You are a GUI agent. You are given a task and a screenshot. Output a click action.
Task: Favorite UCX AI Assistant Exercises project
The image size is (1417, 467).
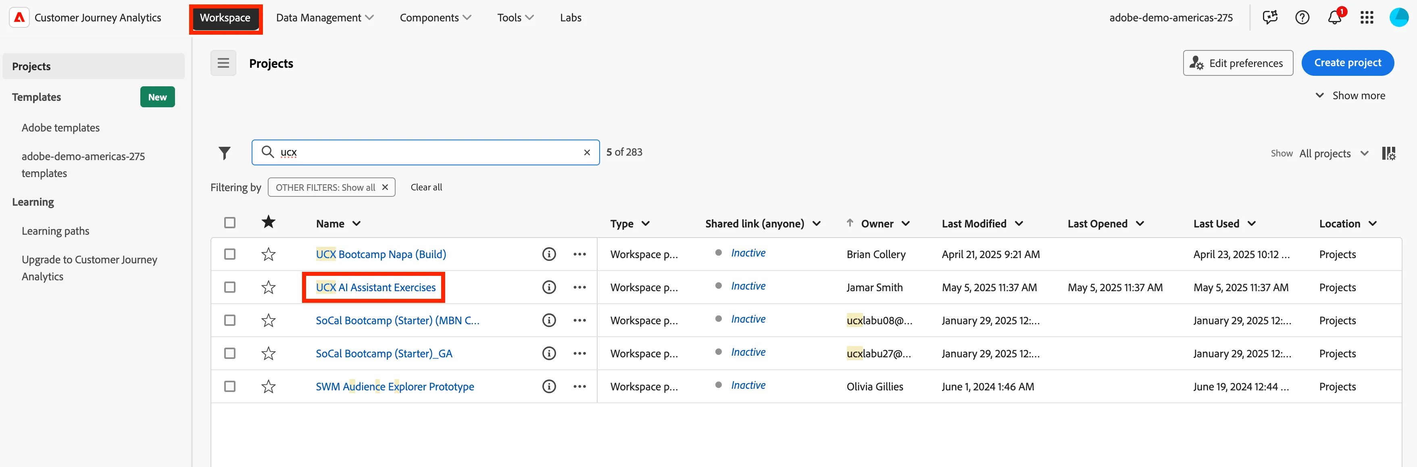pos(269,287)
